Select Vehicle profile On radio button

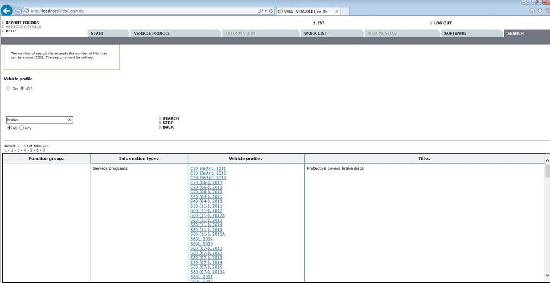tap(8, 88)
